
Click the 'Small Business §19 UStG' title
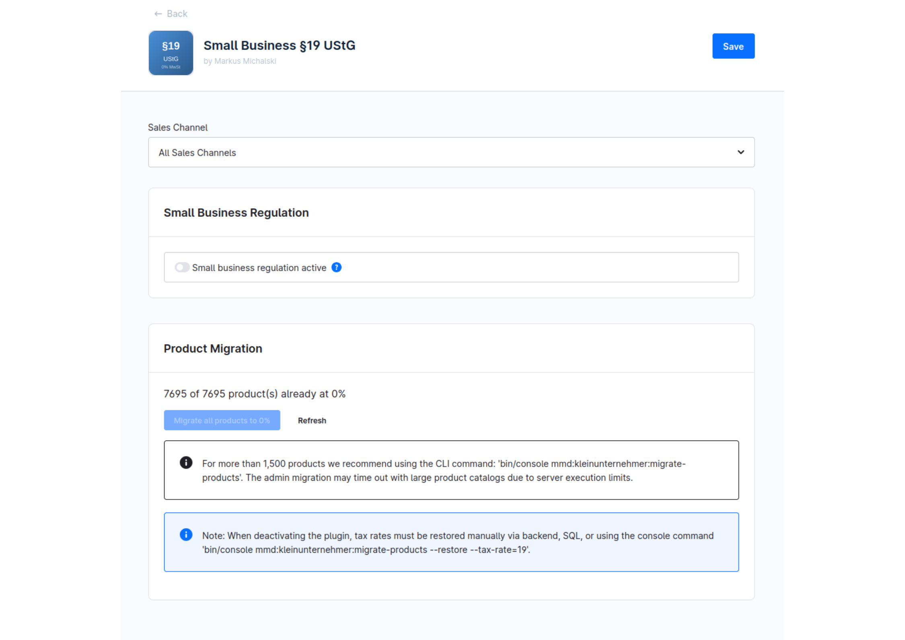279,45
